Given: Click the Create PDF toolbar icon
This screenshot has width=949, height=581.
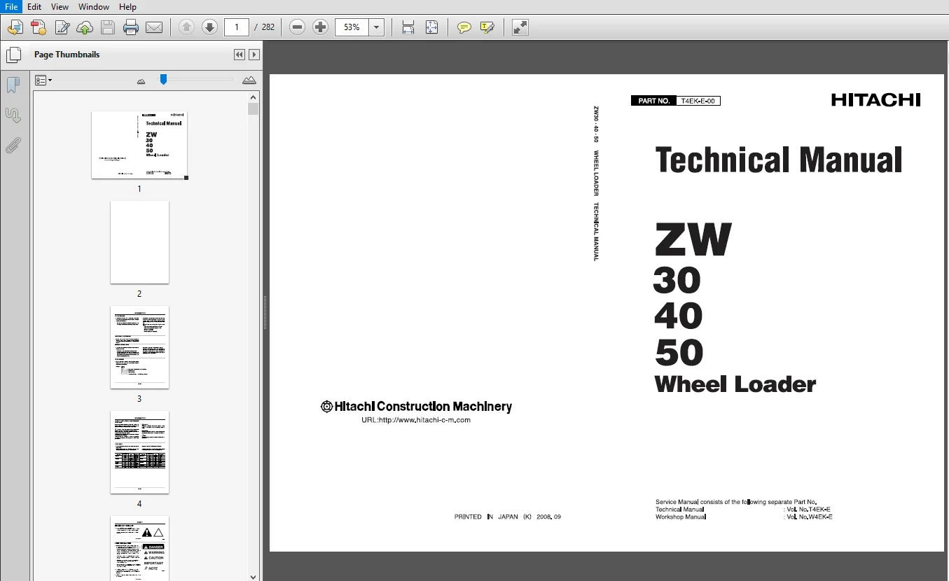Looking at the screenshot, I should click(39, 27).
